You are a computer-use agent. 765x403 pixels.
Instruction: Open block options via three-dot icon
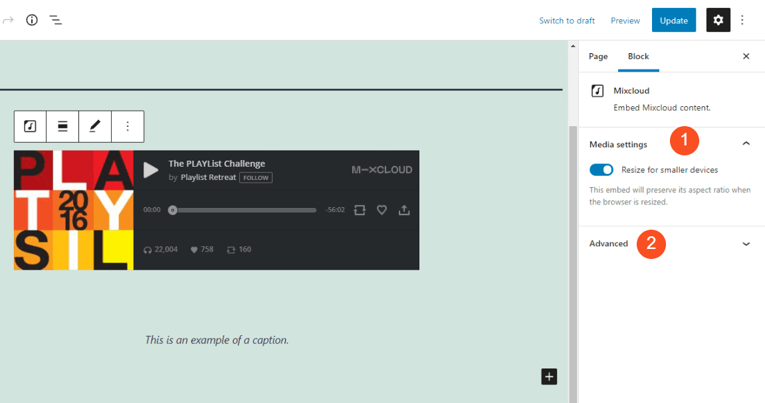click(x=128, y=126)
